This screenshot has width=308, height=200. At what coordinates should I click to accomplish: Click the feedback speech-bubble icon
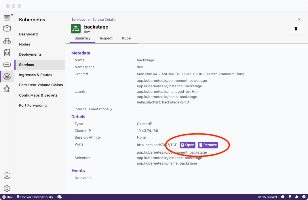(283, 197)
